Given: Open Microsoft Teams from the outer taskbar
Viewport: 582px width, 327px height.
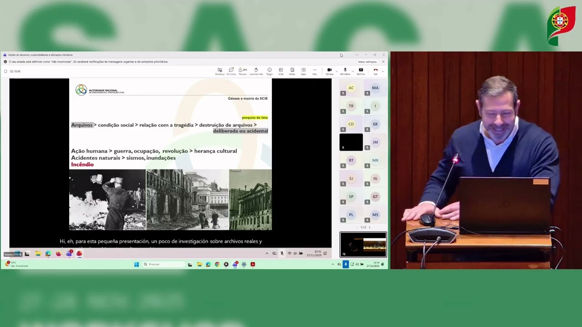Looking at the screenshot, I should pyautogui.click(x=235, y=264).
